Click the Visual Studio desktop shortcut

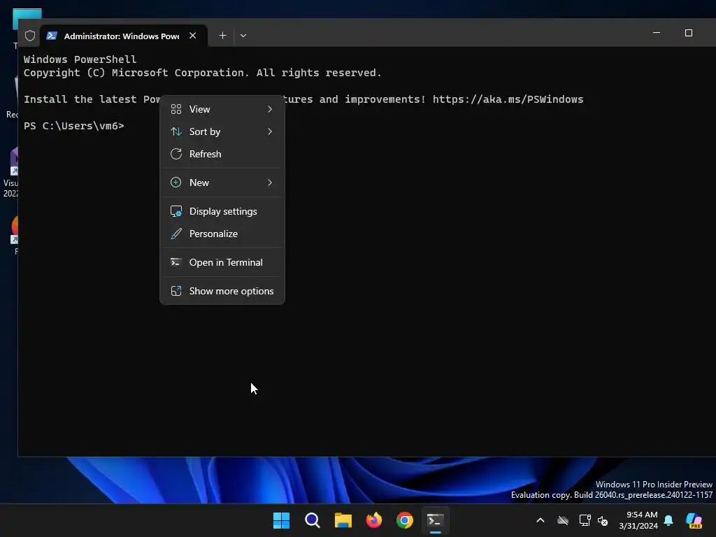point(10,171)
